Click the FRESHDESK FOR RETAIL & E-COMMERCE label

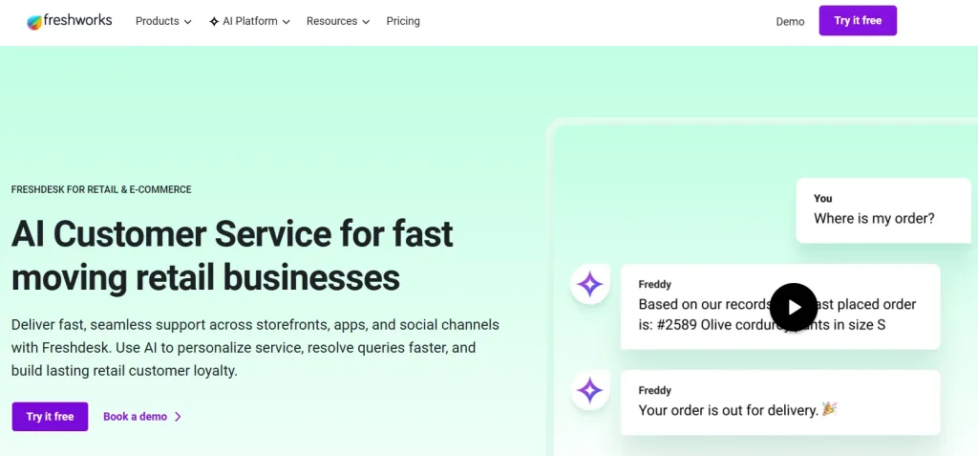101,189
